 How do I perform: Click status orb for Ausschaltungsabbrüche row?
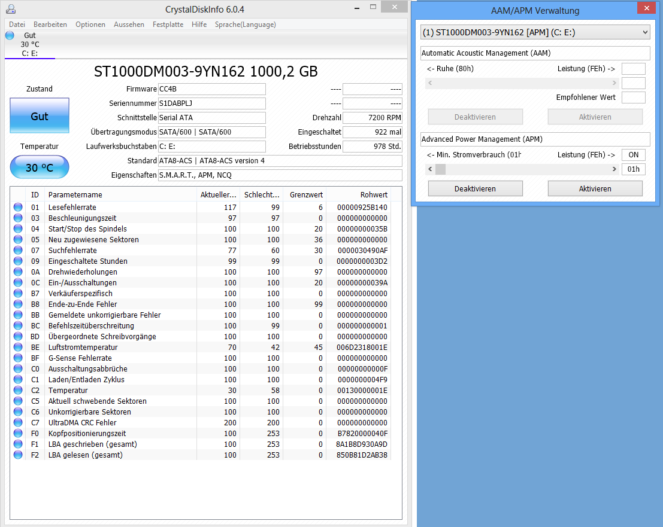tap(18, 368)
